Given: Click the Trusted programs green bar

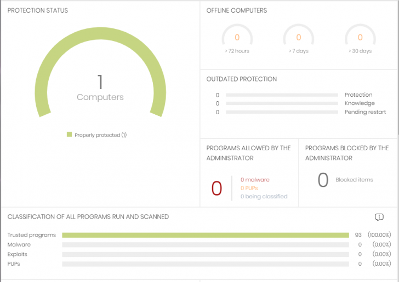Looking at the screenshot, I should (x=206, y=235).
